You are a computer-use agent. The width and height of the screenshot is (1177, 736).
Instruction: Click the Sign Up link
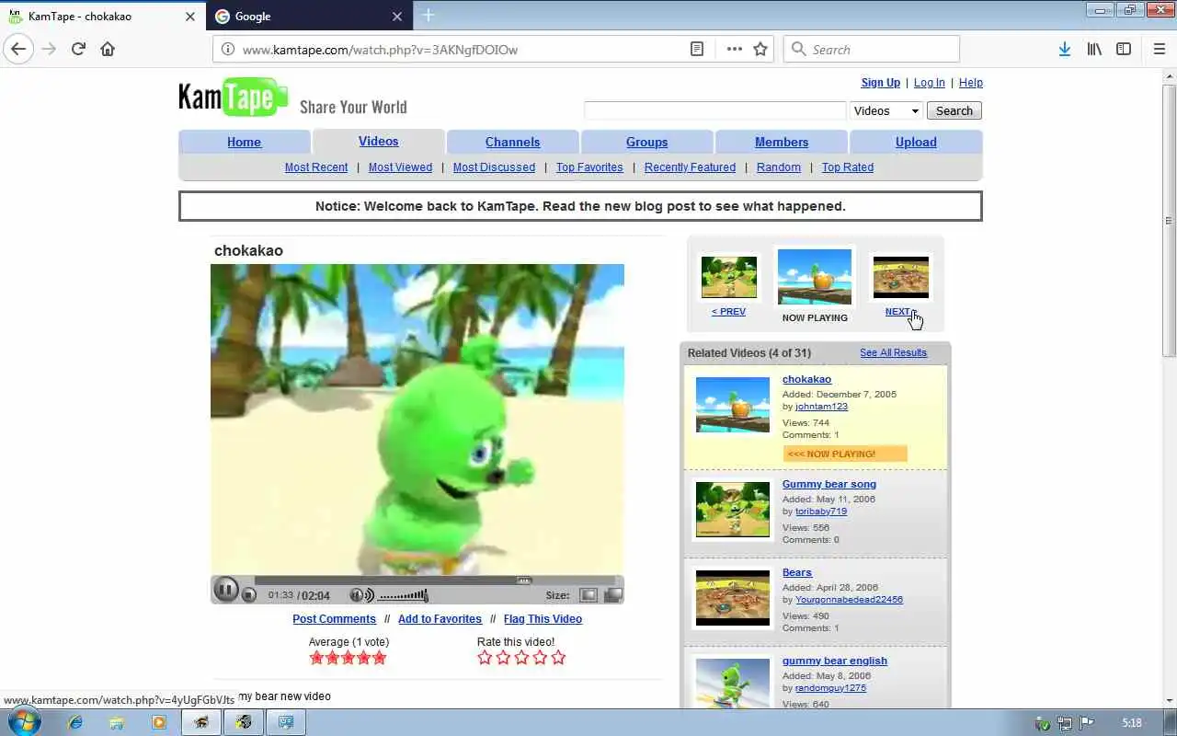coord(880,82)
